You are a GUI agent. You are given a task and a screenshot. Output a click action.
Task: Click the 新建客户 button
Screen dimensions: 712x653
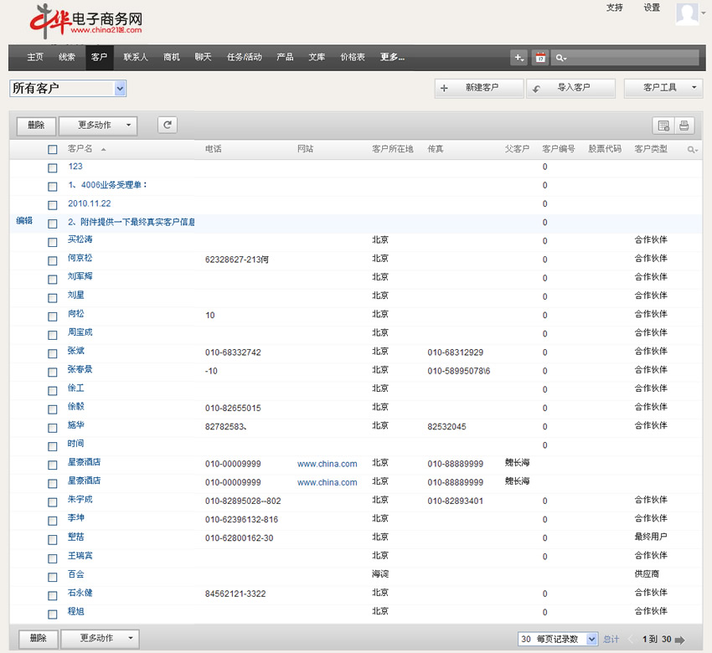[x=480, y=88]
